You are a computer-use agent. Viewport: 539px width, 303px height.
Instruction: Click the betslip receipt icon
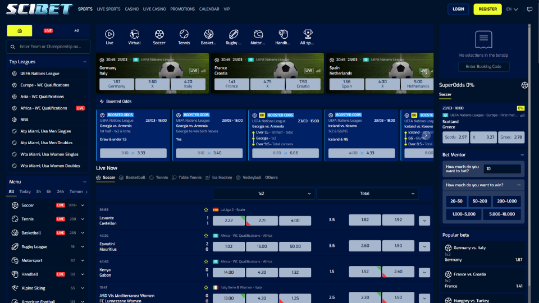[483, 39]
